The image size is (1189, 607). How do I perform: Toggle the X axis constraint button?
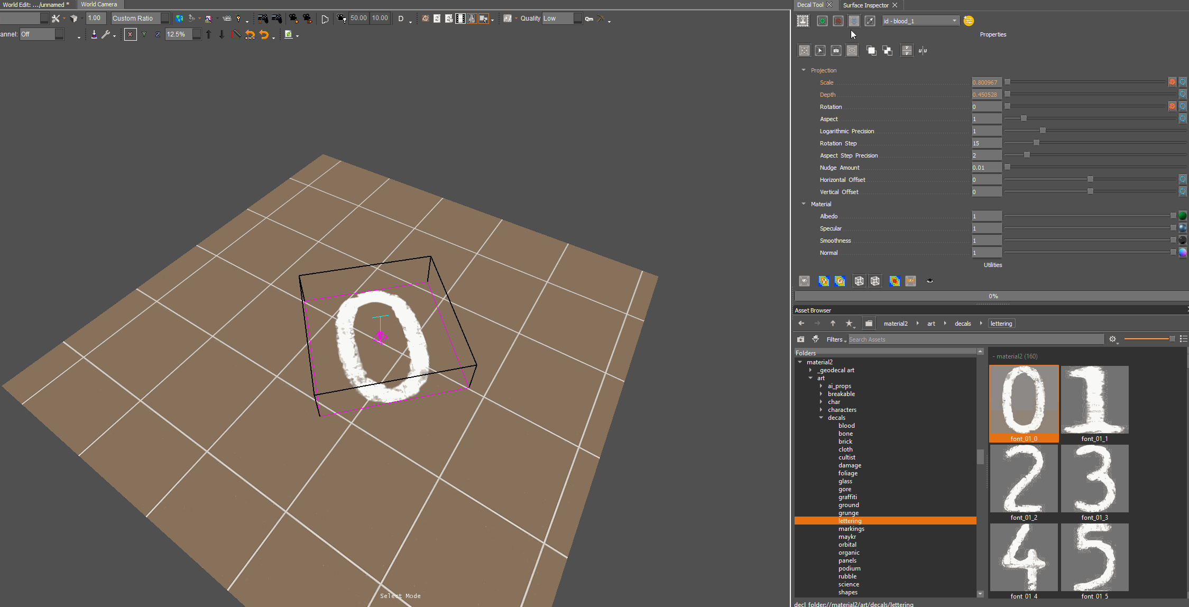pos(130,34)
